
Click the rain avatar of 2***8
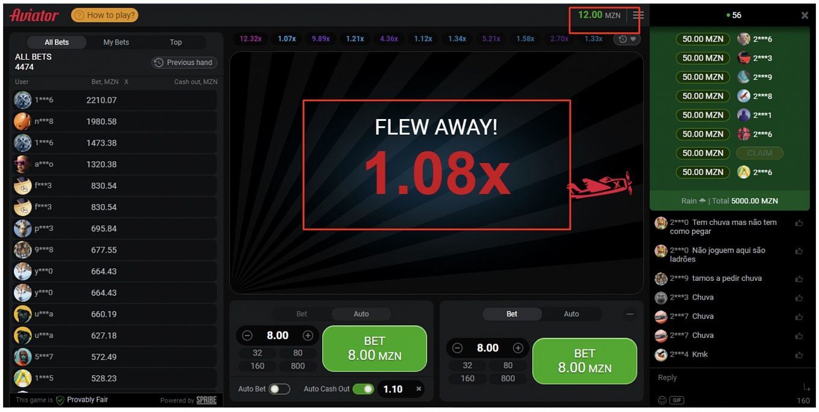tap(744, 96)
